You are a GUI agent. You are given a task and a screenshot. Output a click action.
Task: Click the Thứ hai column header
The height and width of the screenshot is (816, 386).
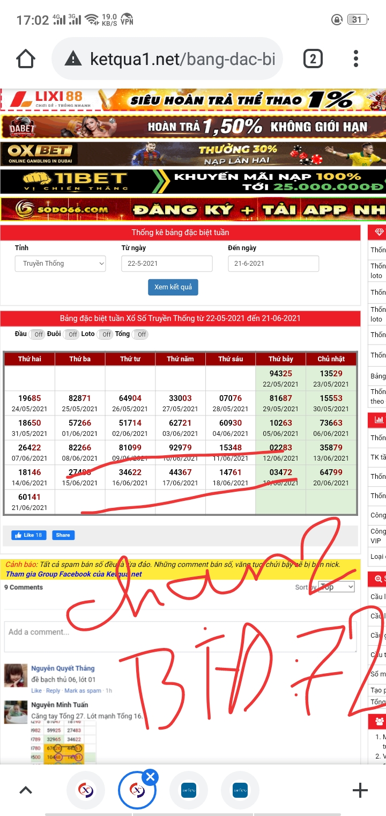[x=29, y=359]
